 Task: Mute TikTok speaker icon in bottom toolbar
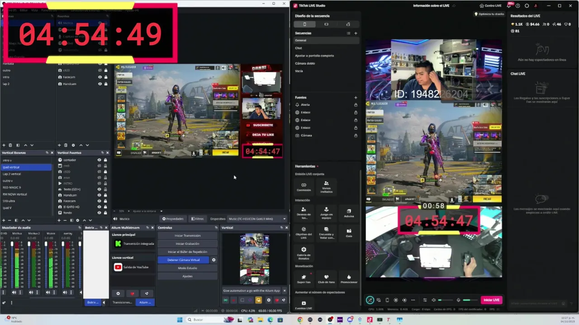click(433, 300)
